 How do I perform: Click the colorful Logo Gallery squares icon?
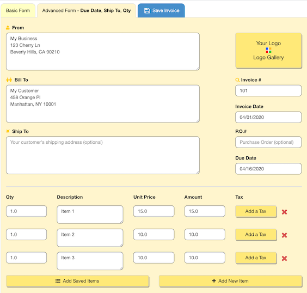[x=268, y=50]
